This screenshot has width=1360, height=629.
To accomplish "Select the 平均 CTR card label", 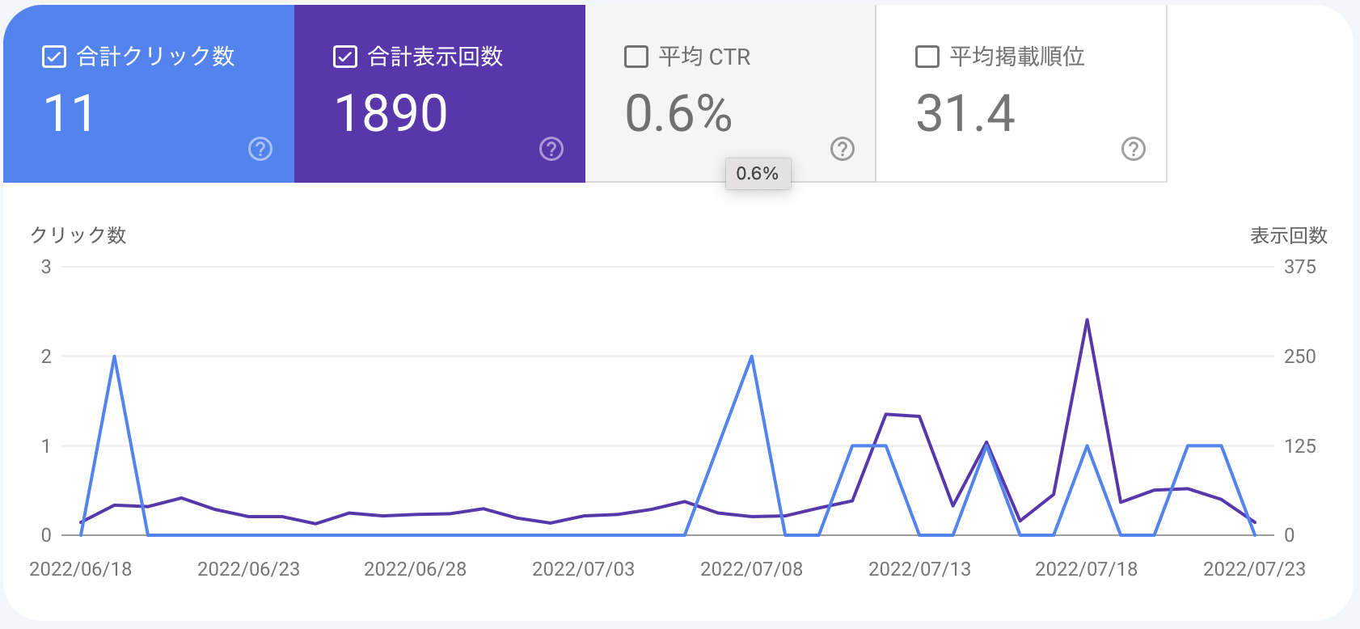I will tap(704, 57).
